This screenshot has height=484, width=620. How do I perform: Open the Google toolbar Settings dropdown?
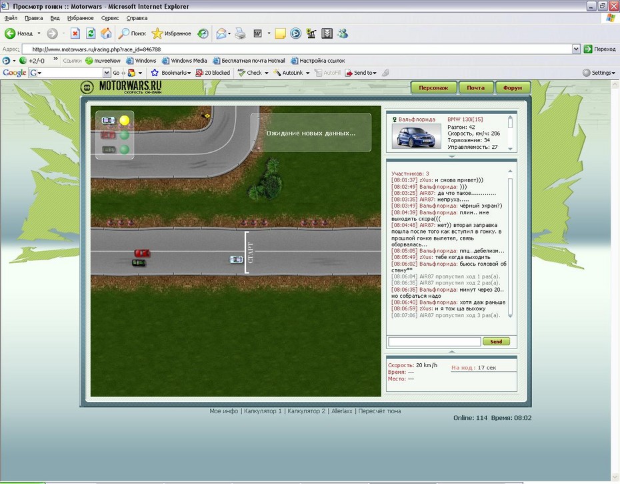tap(613, 73)
